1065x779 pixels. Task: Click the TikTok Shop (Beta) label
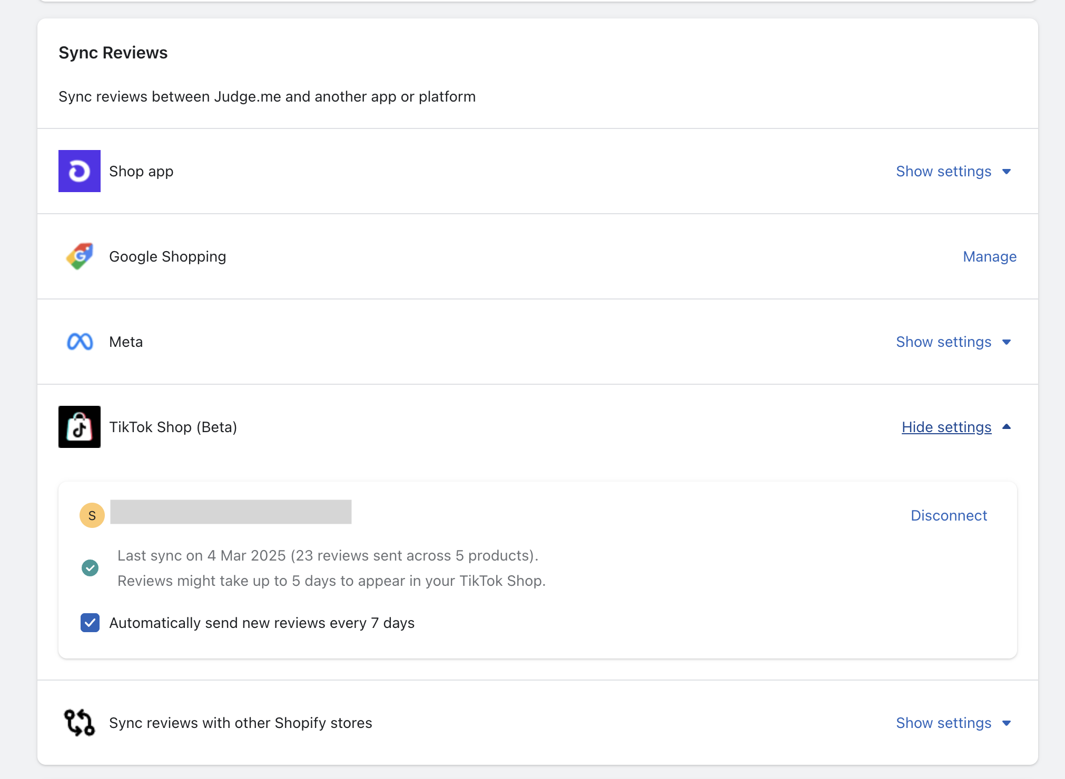pyautogui.click(x=173, y=427)
